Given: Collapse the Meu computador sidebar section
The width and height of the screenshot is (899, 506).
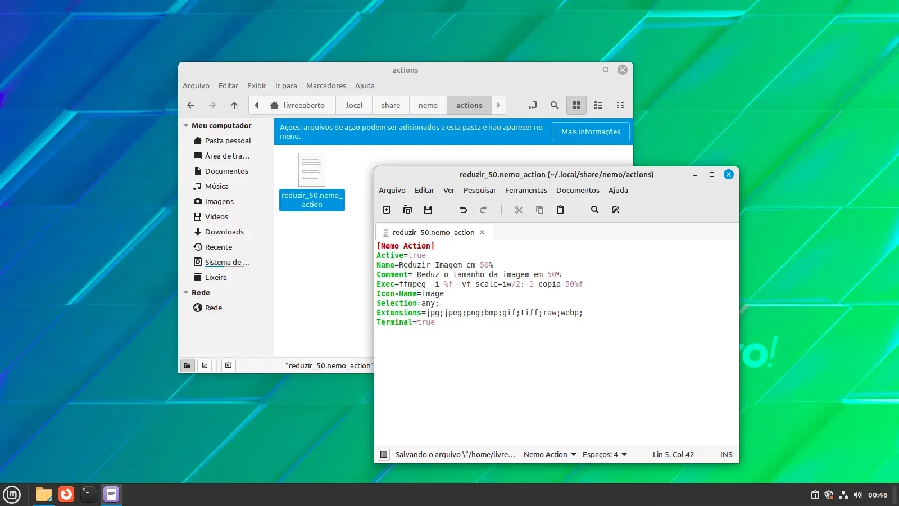Looking at the screenshot, I should coord(186,126).
